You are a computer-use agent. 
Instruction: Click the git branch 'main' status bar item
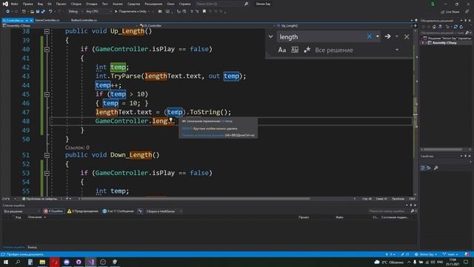(x=450, y=254)
